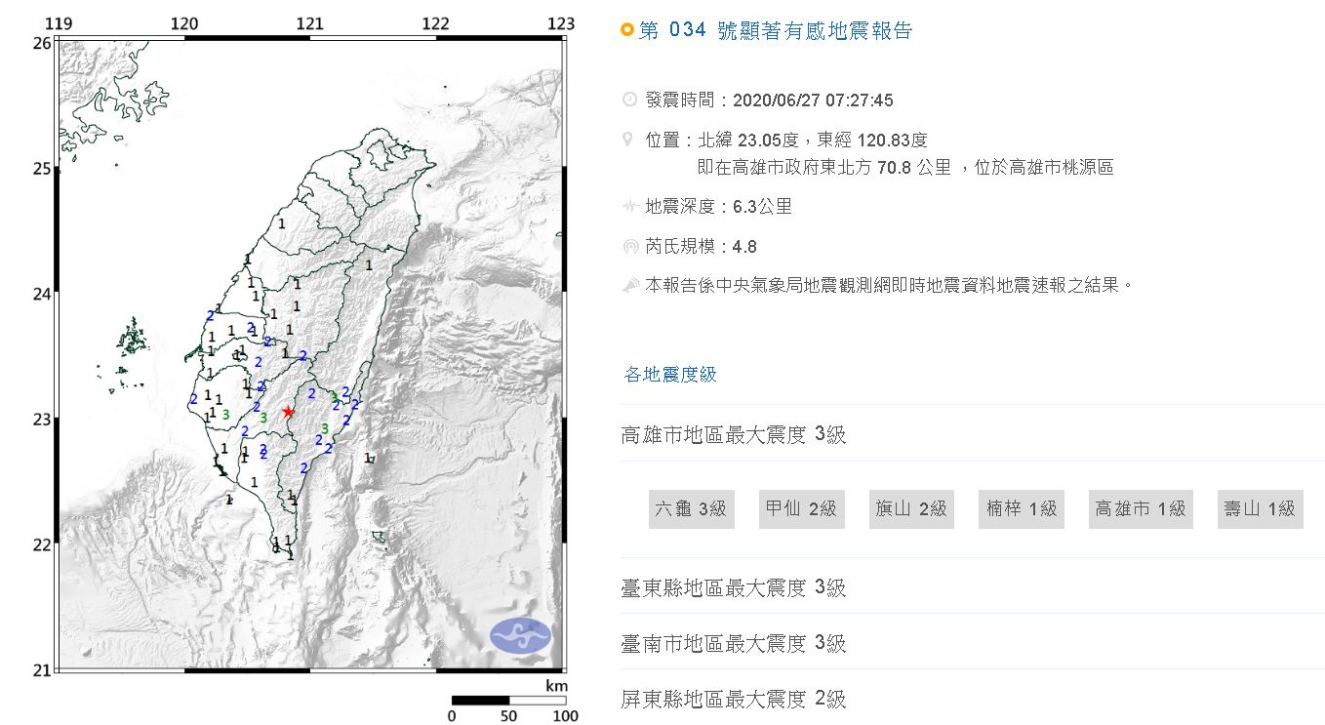Click the location pin icon beside 位置
Screen dimensions: 1325x725
click(629, 140)
